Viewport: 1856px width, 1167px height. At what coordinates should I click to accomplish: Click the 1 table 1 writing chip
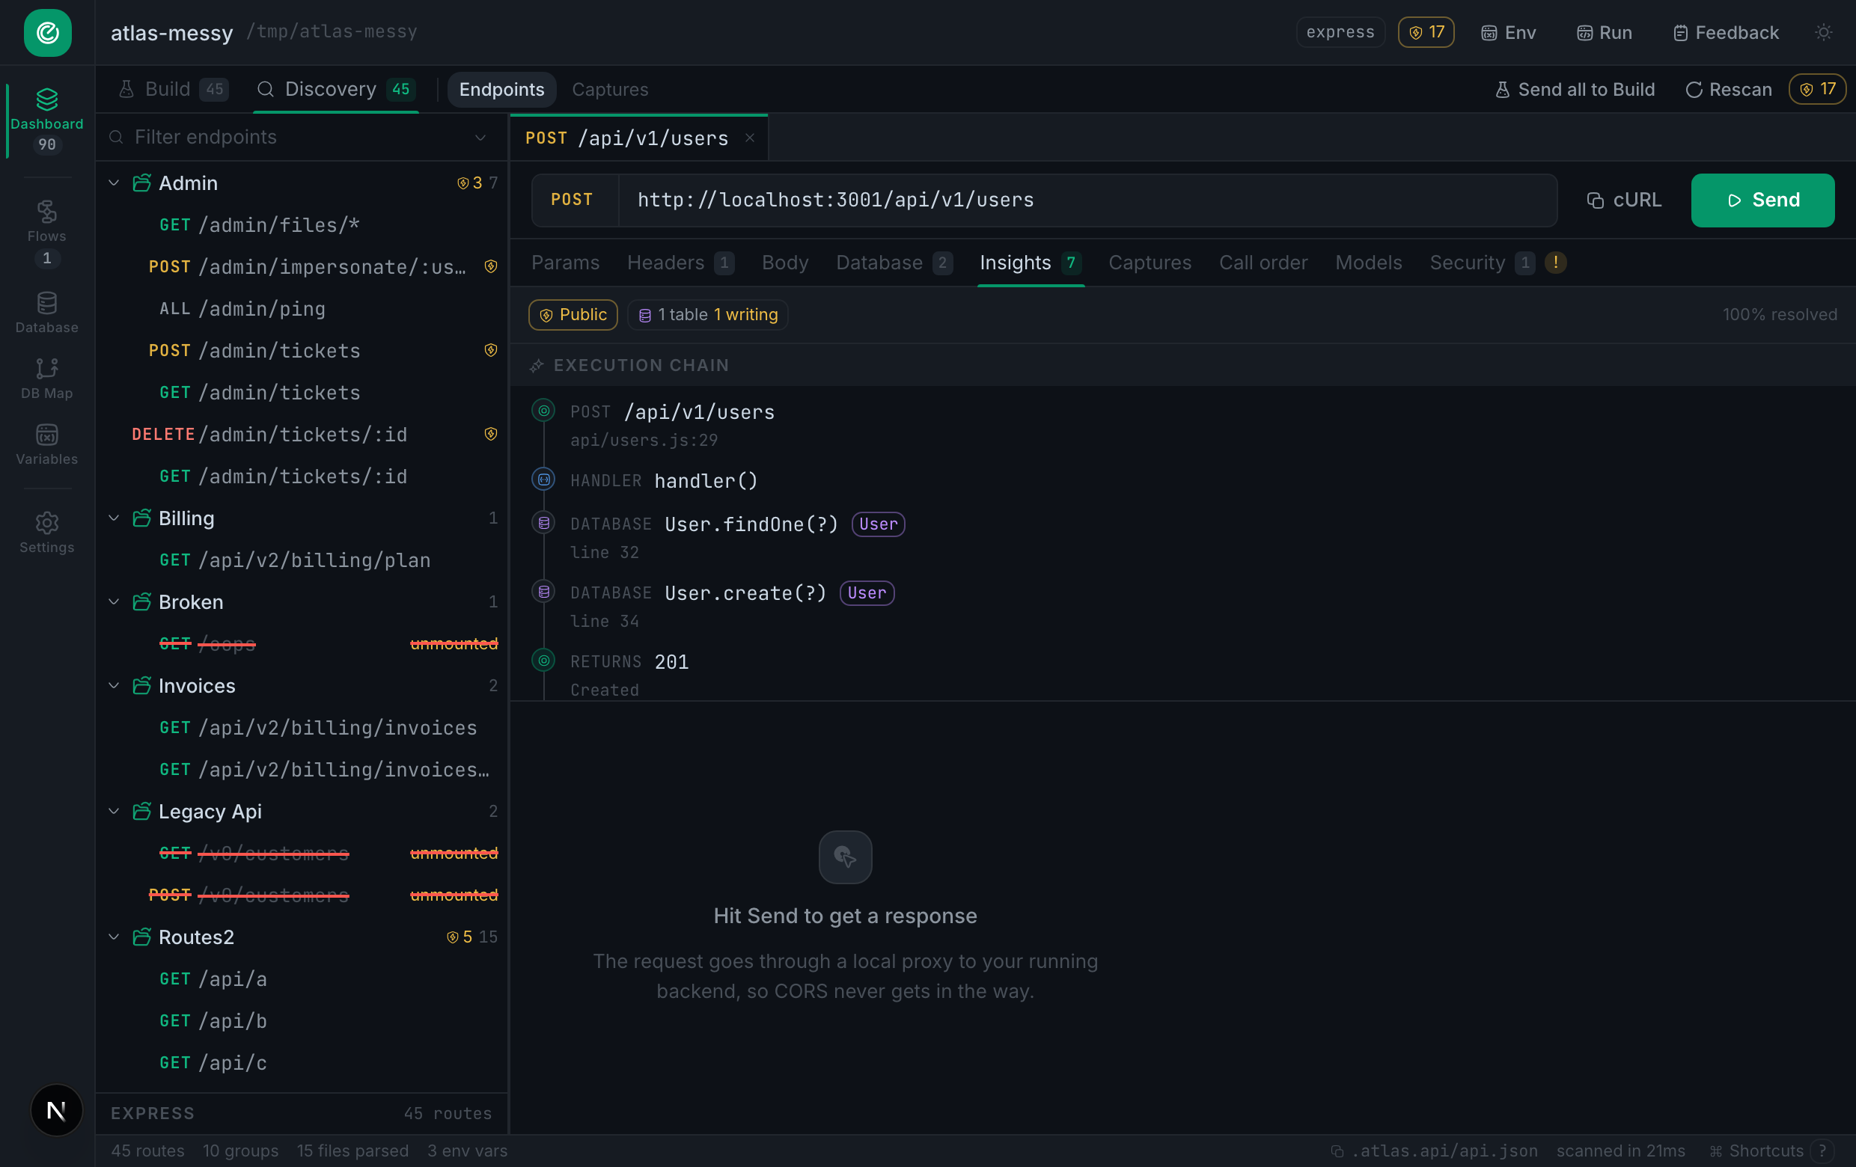click(x=707, y=314)
